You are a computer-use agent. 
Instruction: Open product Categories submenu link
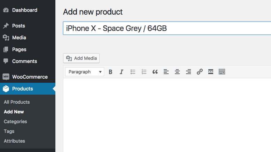[x=15, y=121]
